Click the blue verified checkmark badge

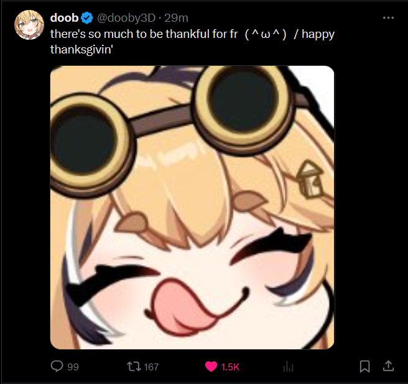(86, 18)
